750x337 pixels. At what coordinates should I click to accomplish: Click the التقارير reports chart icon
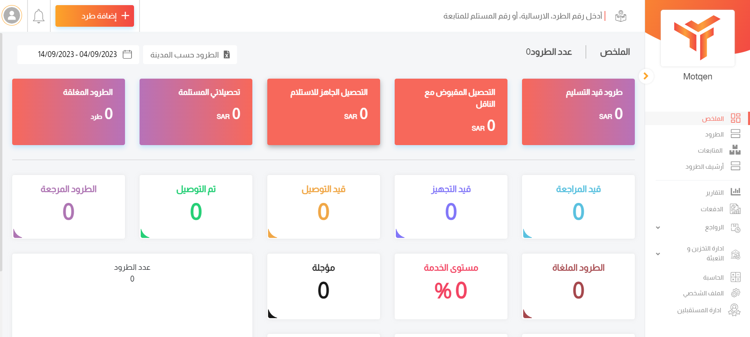[735, 192]
